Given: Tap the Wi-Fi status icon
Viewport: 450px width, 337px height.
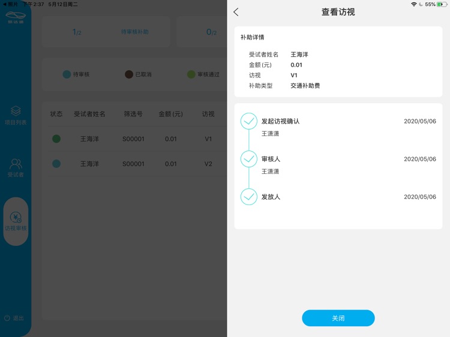Looking at the screenshot, I should [413, 4].
